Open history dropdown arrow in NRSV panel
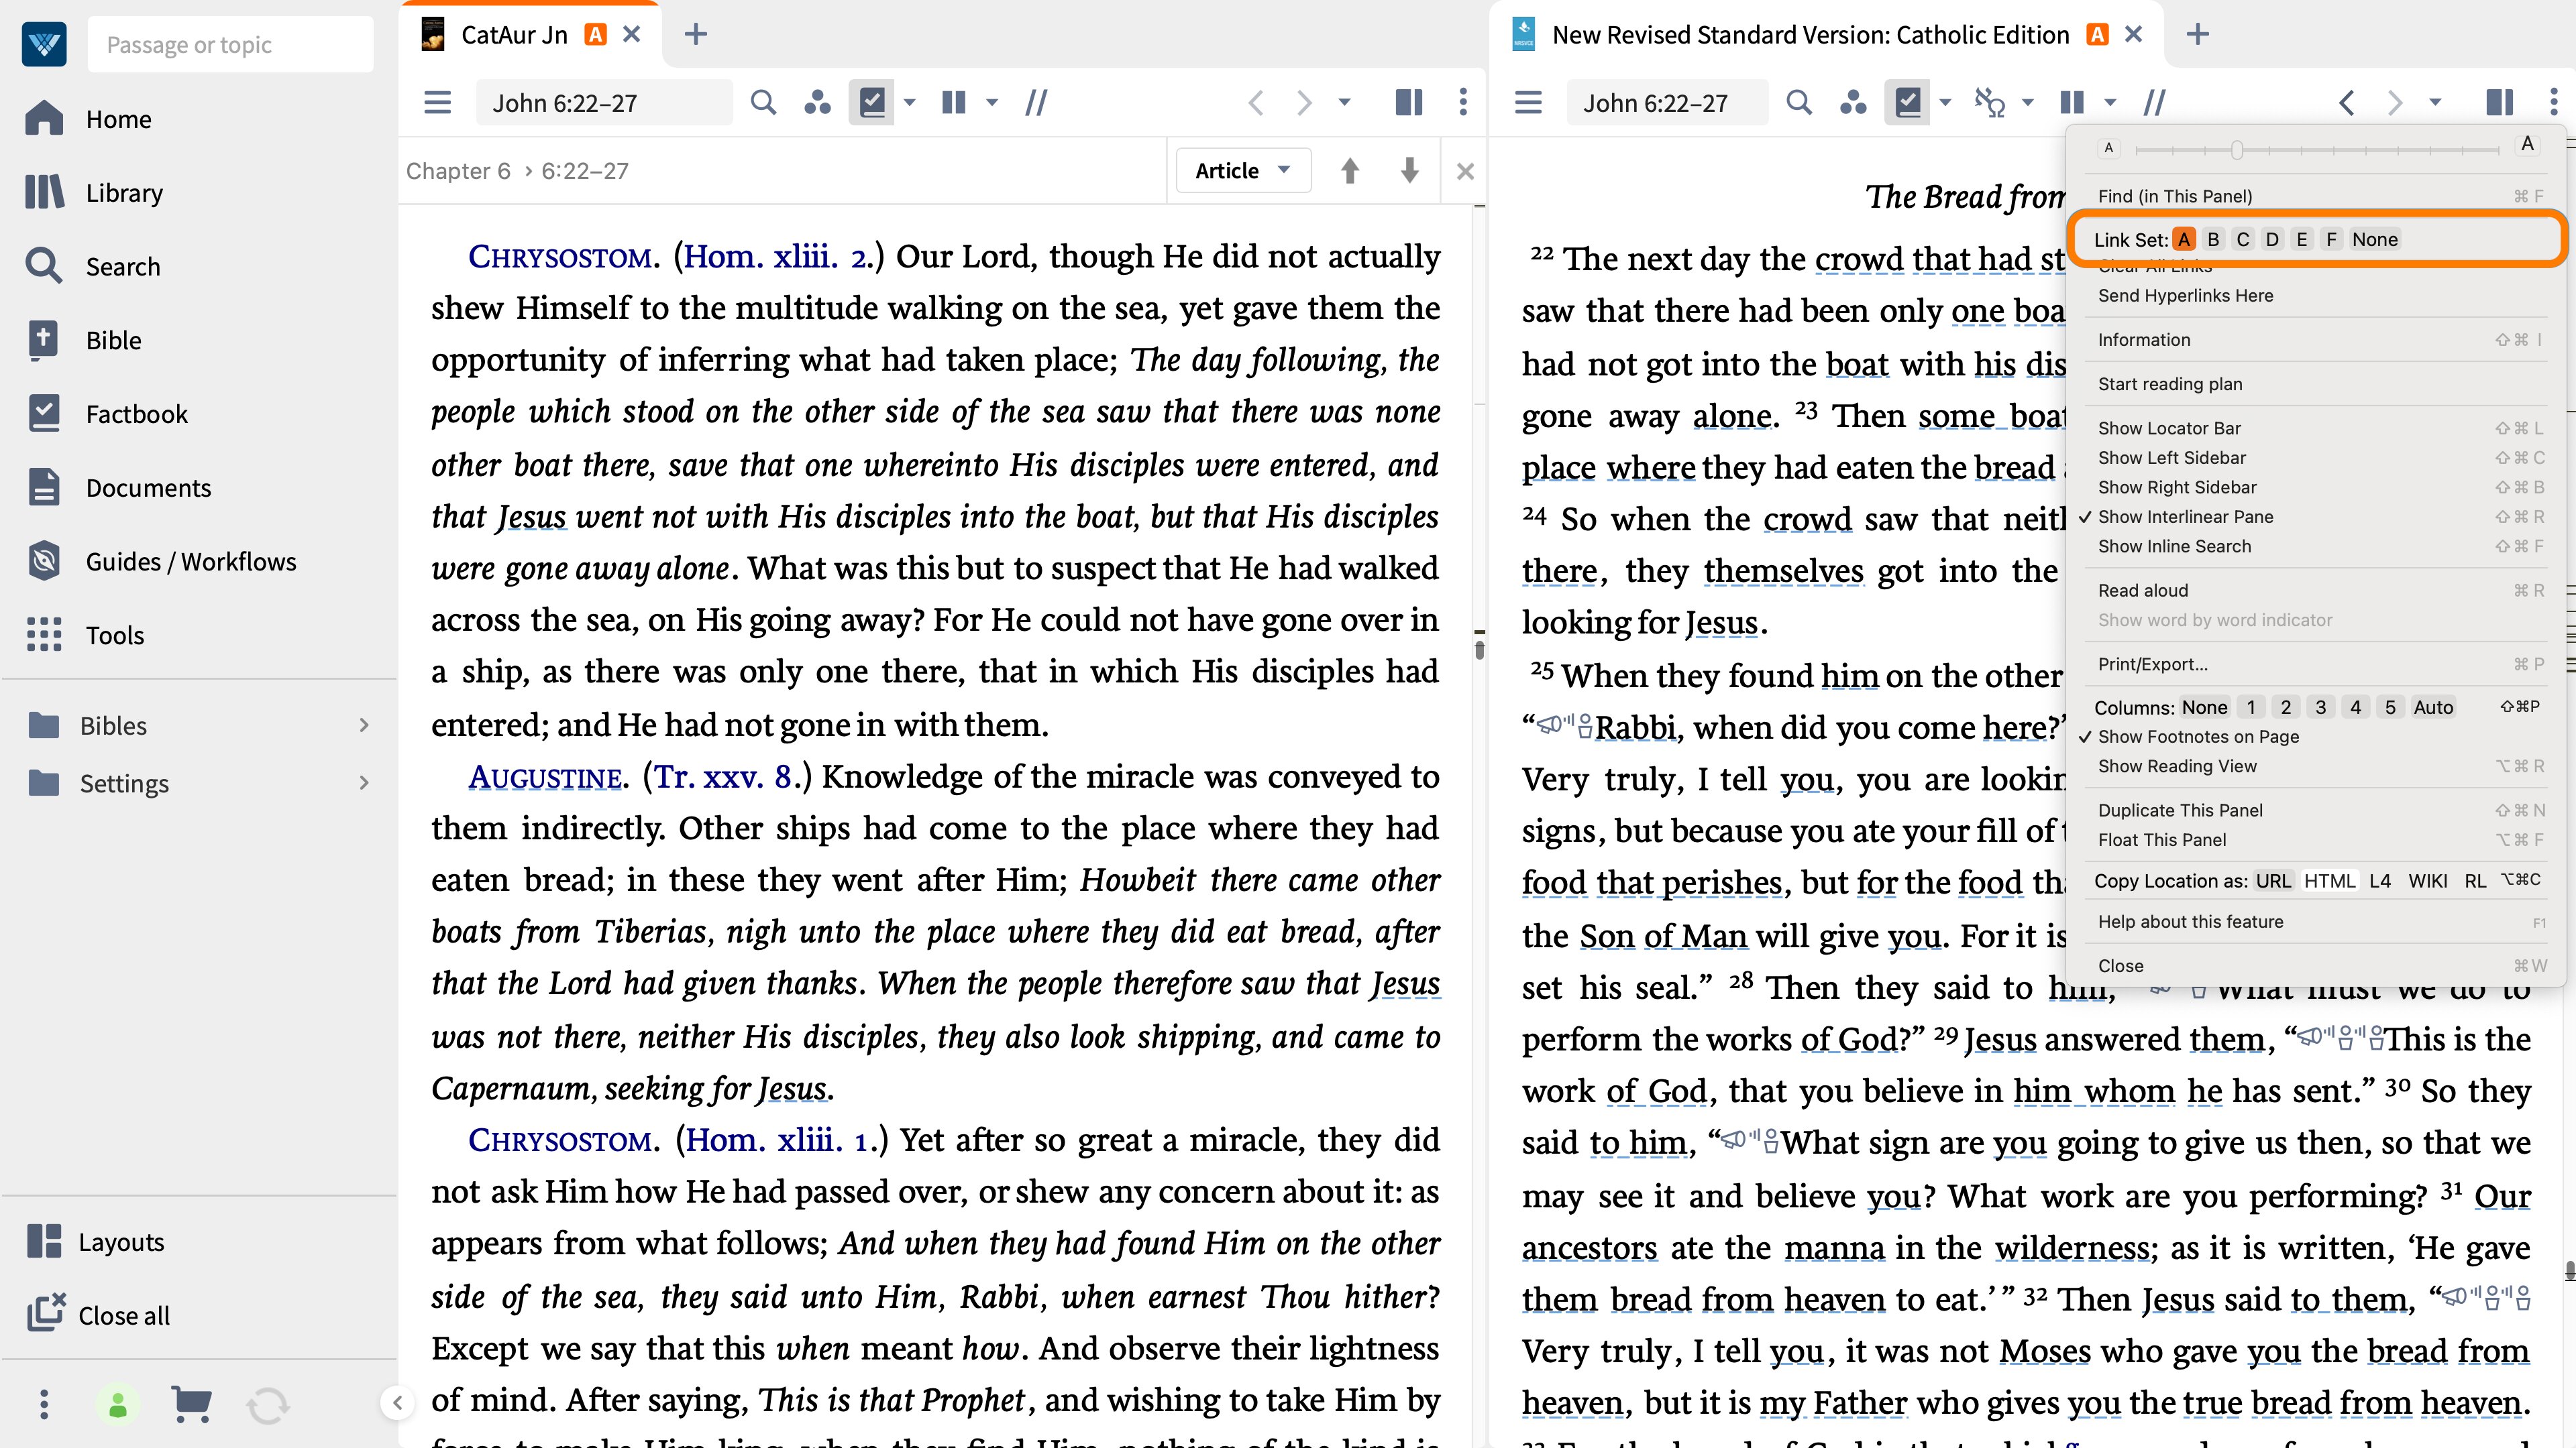The image size is (2576, 1448). 2436,103
